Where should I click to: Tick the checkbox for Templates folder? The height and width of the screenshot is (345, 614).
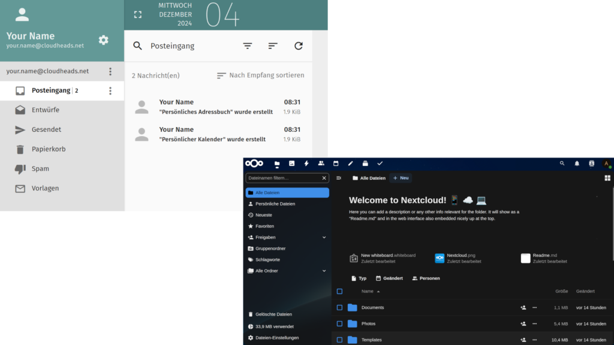click(x=339, y=340)
